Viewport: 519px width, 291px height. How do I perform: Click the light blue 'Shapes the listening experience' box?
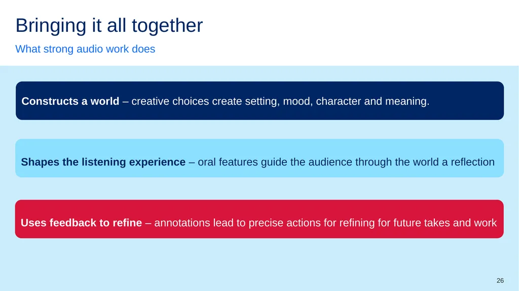click(x=259, y=158)
